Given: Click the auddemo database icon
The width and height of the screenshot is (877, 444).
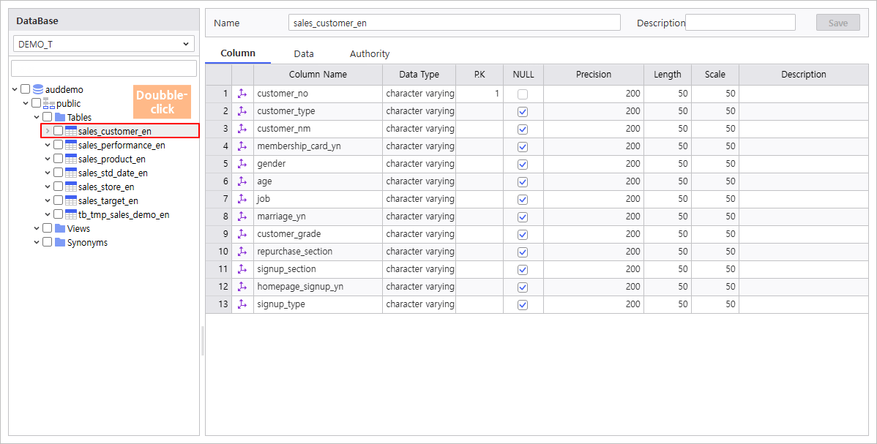Looking at the screenshot, I should (x=38, y=89).
